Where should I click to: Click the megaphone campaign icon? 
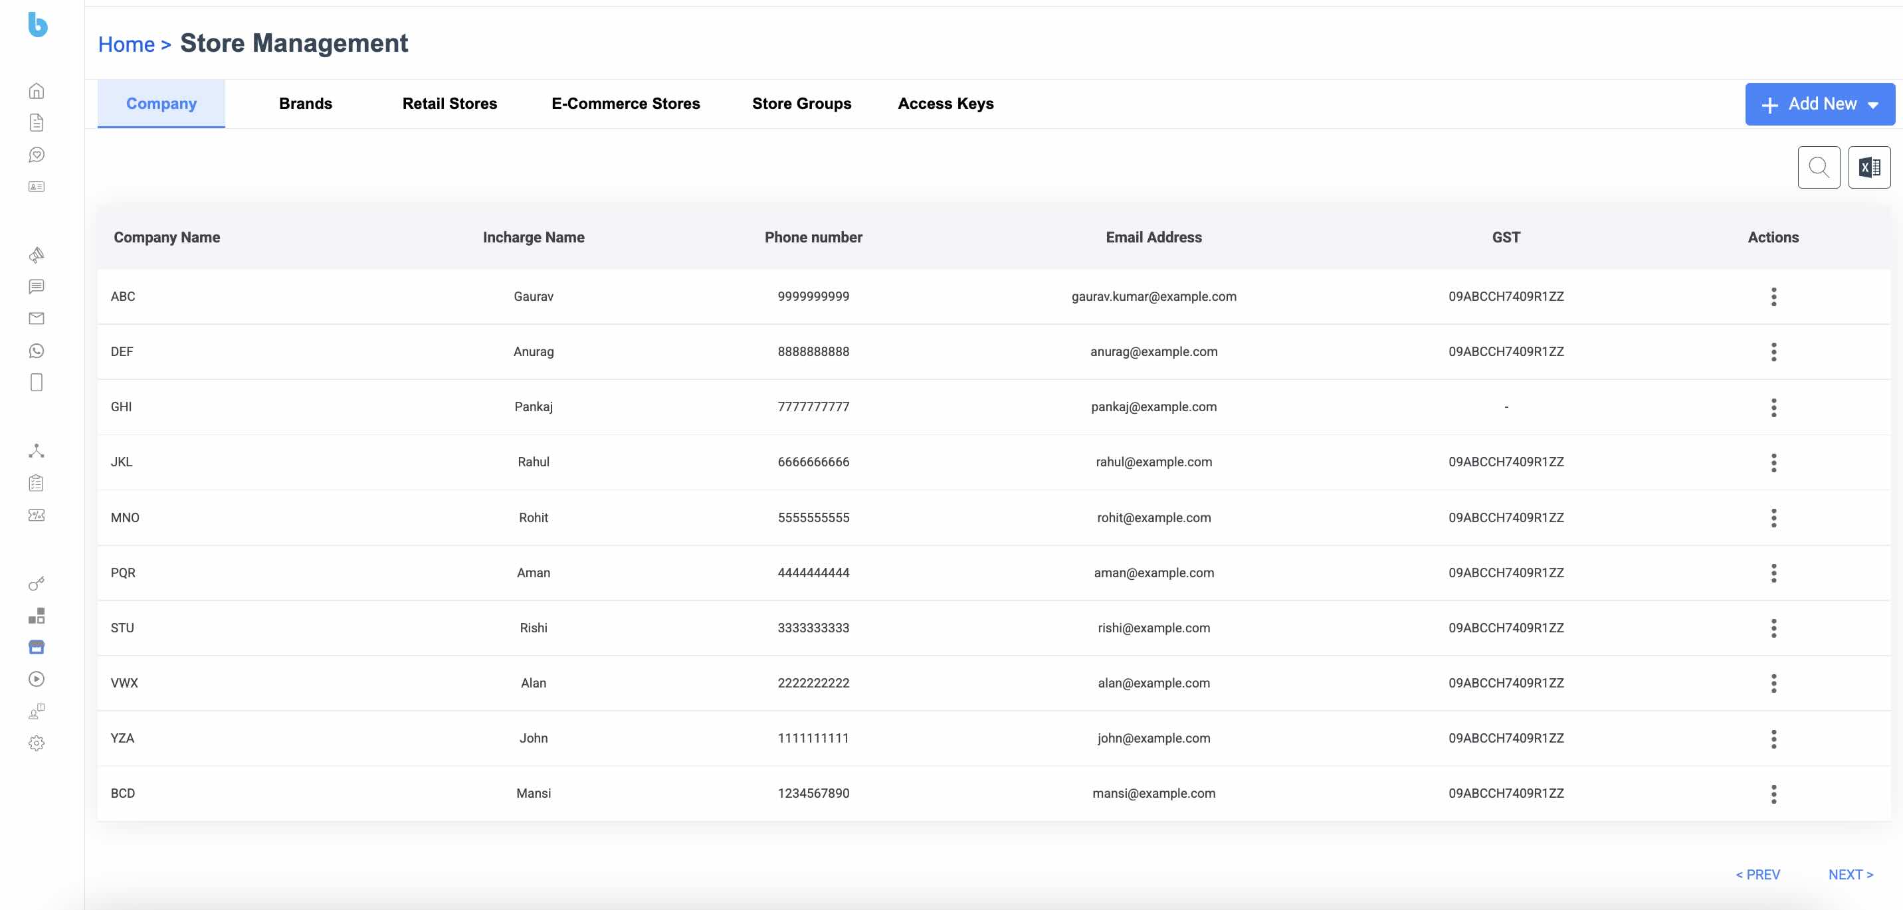point(36,255)
